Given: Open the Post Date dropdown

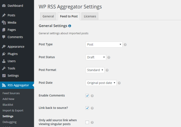Looking at the screenshot, I should point(101,83).
